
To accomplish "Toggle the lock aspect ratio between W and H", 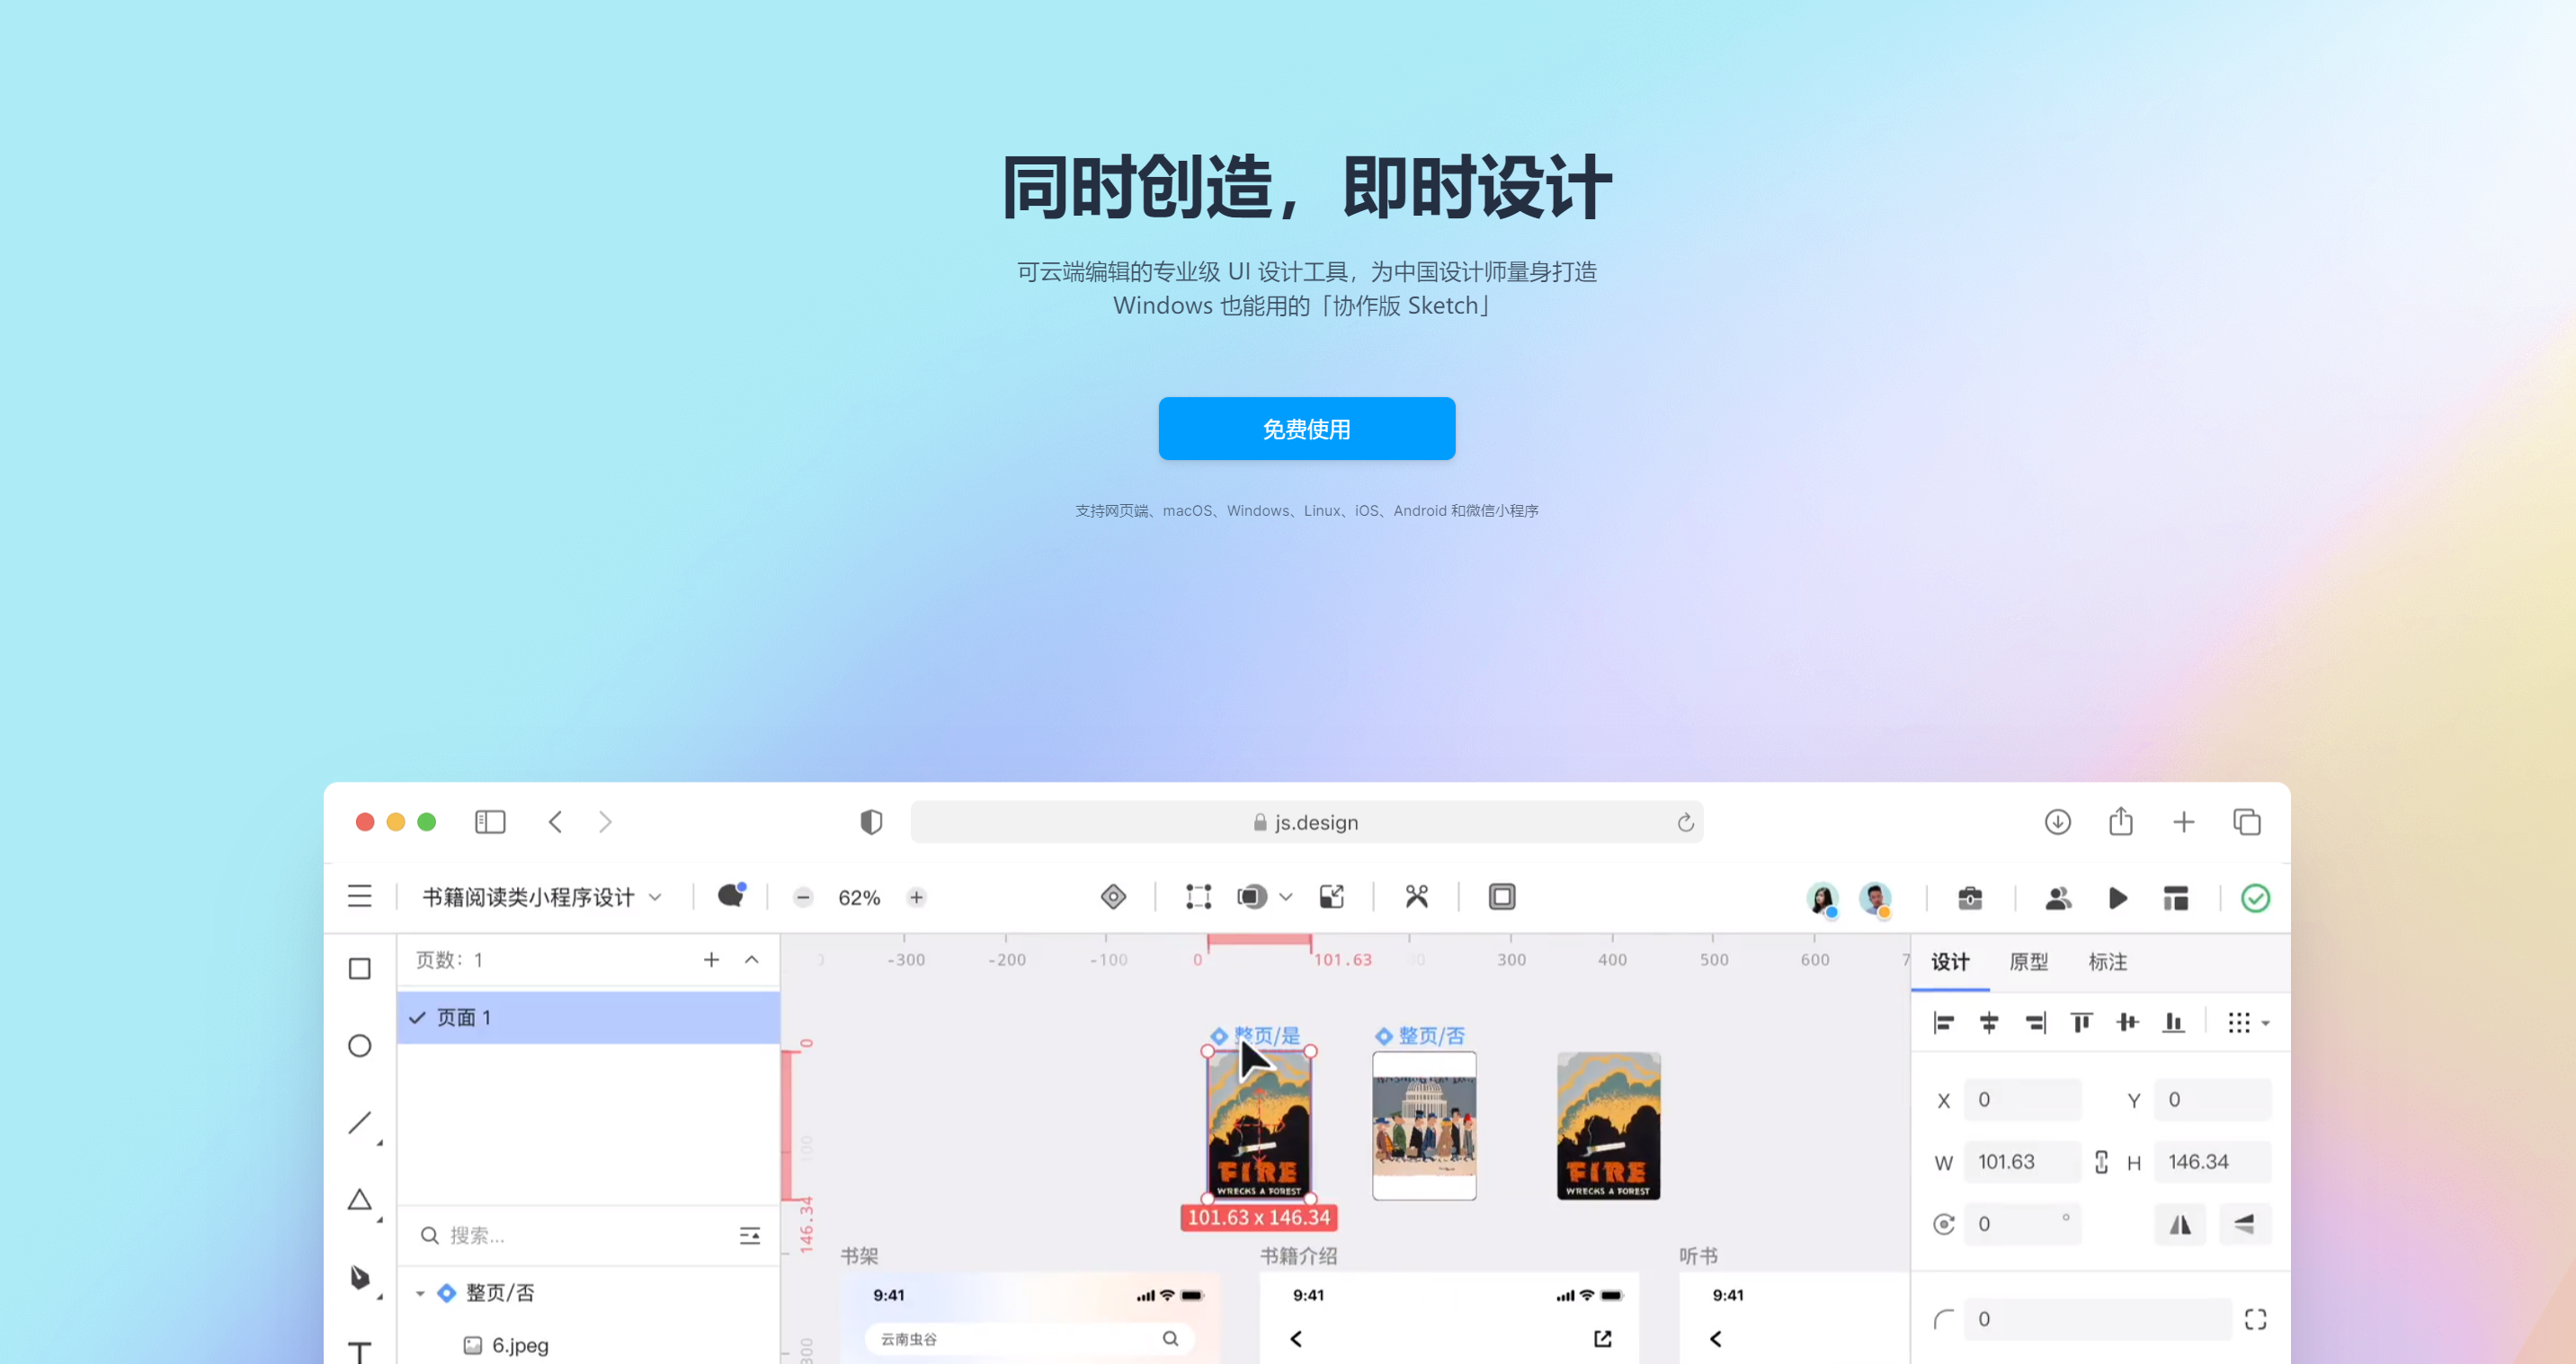I will (x=2101, y=1161).
